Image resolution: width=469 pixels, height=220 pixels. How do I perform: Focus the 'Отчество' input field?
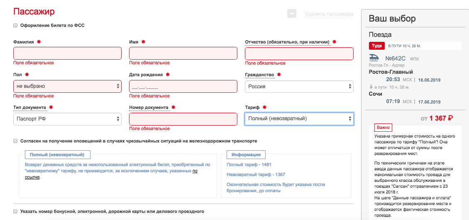(x=299, y=54)
